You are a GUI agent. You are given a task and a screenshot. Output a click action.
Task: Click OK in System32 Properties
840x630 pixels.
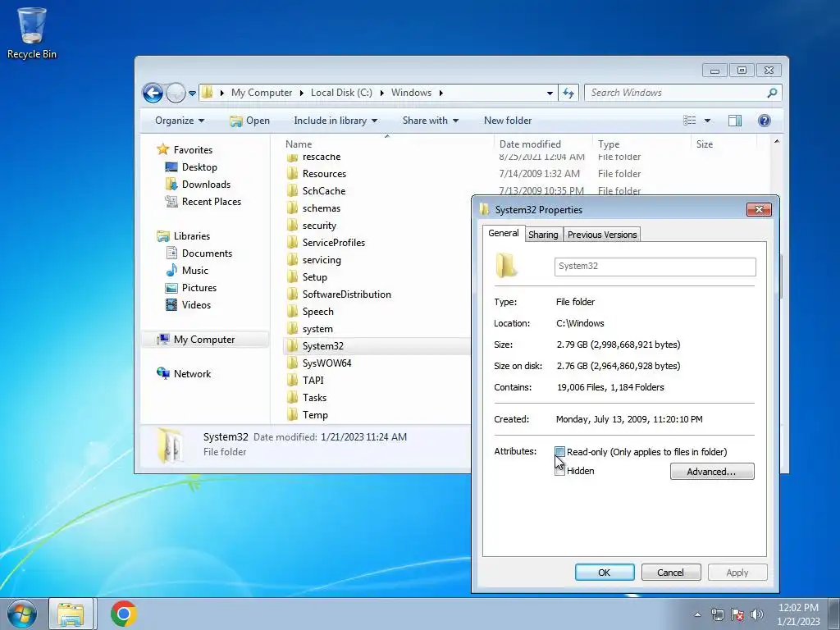(x=605, y=573)
